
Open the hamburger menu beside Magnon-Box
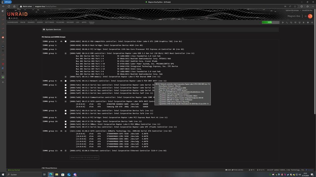306,16
